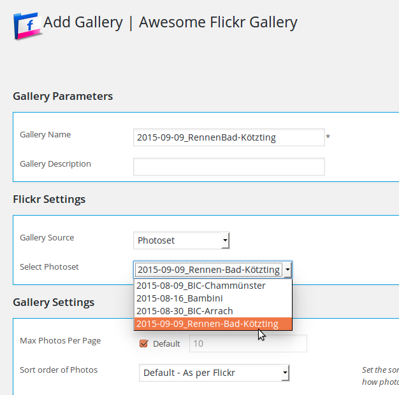Viewport: 399px width, 395px height.
Task: Click the Awesome Flickr Gallery folder icon
Action: click(28, 25)
